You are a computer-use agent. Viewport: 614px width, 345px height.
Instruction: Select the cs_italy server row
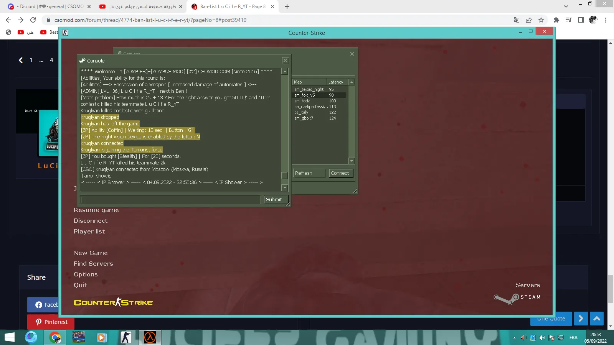[319, 112]
